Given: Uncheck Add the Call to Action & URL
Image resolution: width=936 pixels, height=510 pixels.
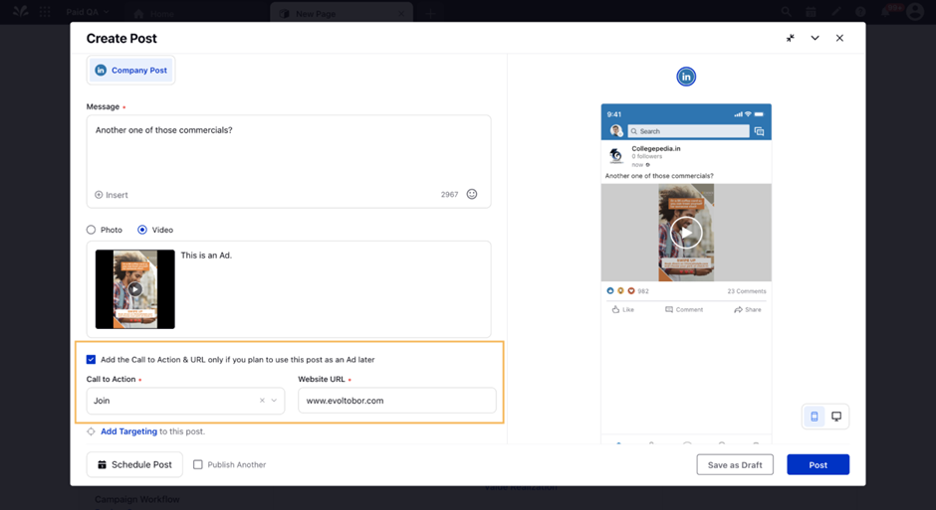Looking at the screenshot, I should point(92,360).
